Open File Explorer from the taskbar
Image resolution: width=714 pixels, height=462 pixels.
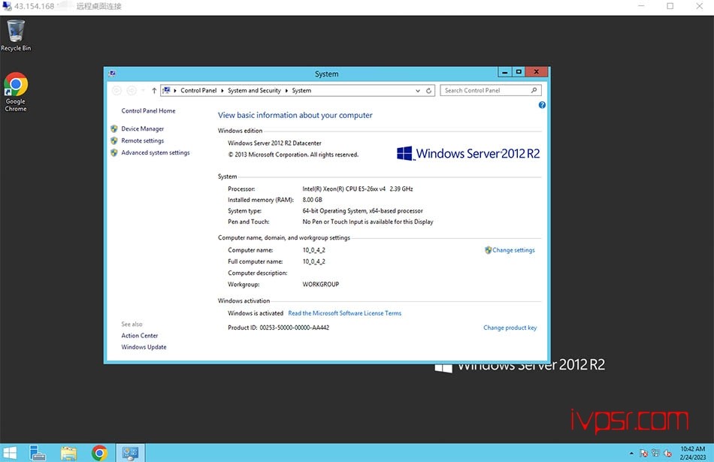pyautogui.click(x=68, y=453)
